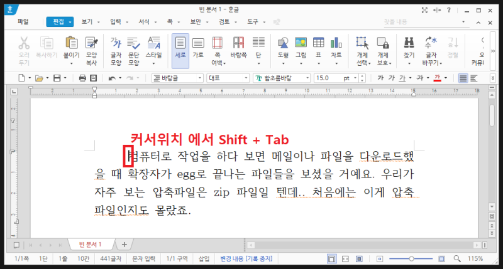Expand the underline style dropdown arrow
The image size is (503, 269).
point(411,78)
